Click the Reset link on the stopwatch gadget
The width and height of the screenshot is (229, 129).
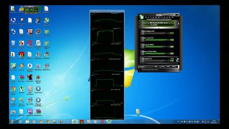[x=26, y=13]
